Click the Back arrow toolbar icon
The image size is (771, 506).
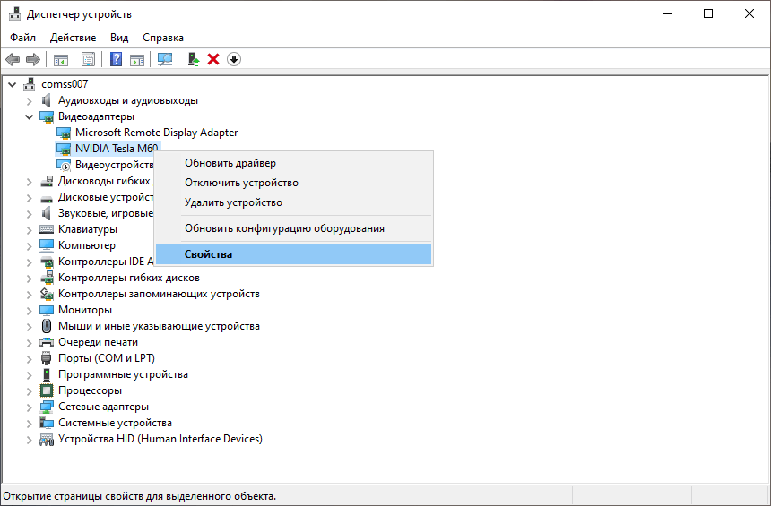tap(13, 59)
